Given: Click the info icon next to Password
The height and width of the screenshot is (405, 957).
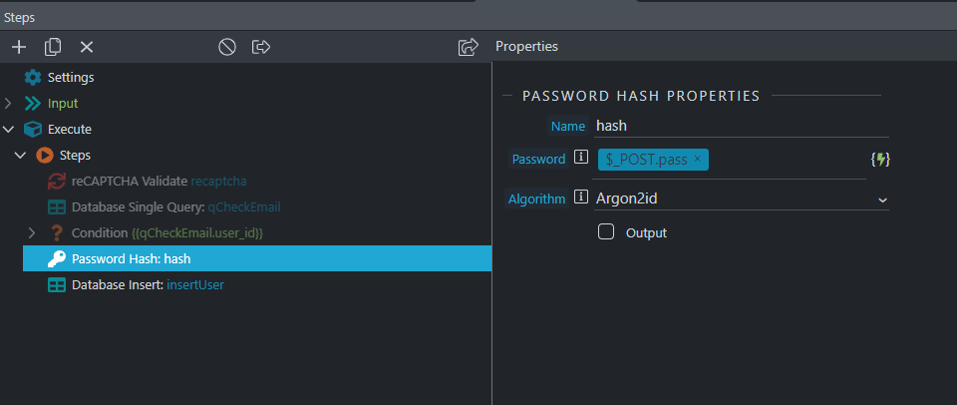Looking at the screenshot, I should coord(581,159).
